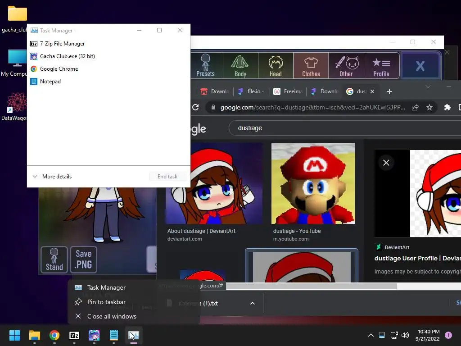Choose Pin to taskbar in jump list
Viewport: 461px width, 346px height.
[x=134, y=302]
